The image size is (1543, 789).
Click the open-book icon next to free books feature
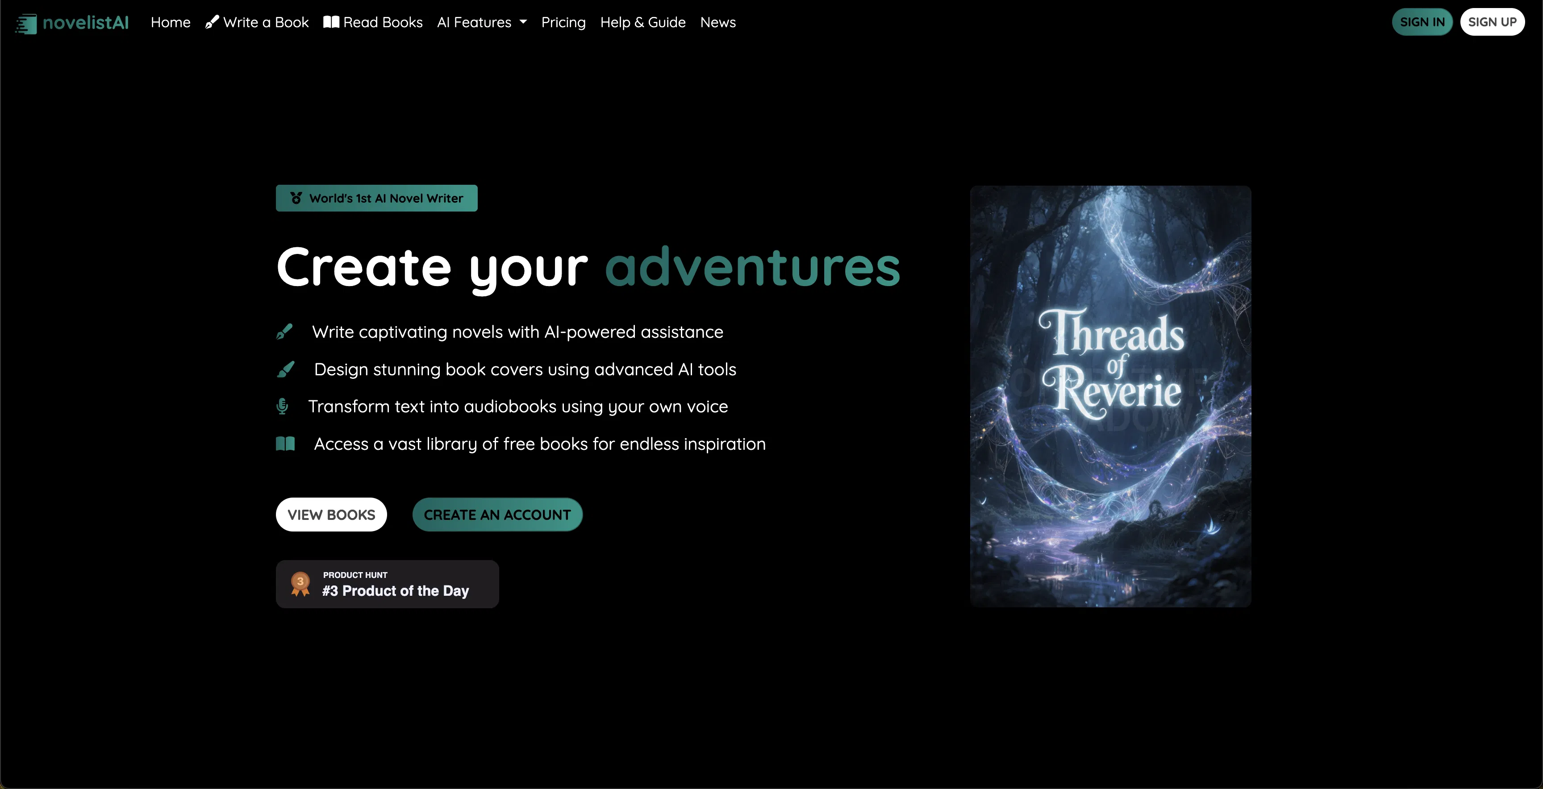coord(284,444)
